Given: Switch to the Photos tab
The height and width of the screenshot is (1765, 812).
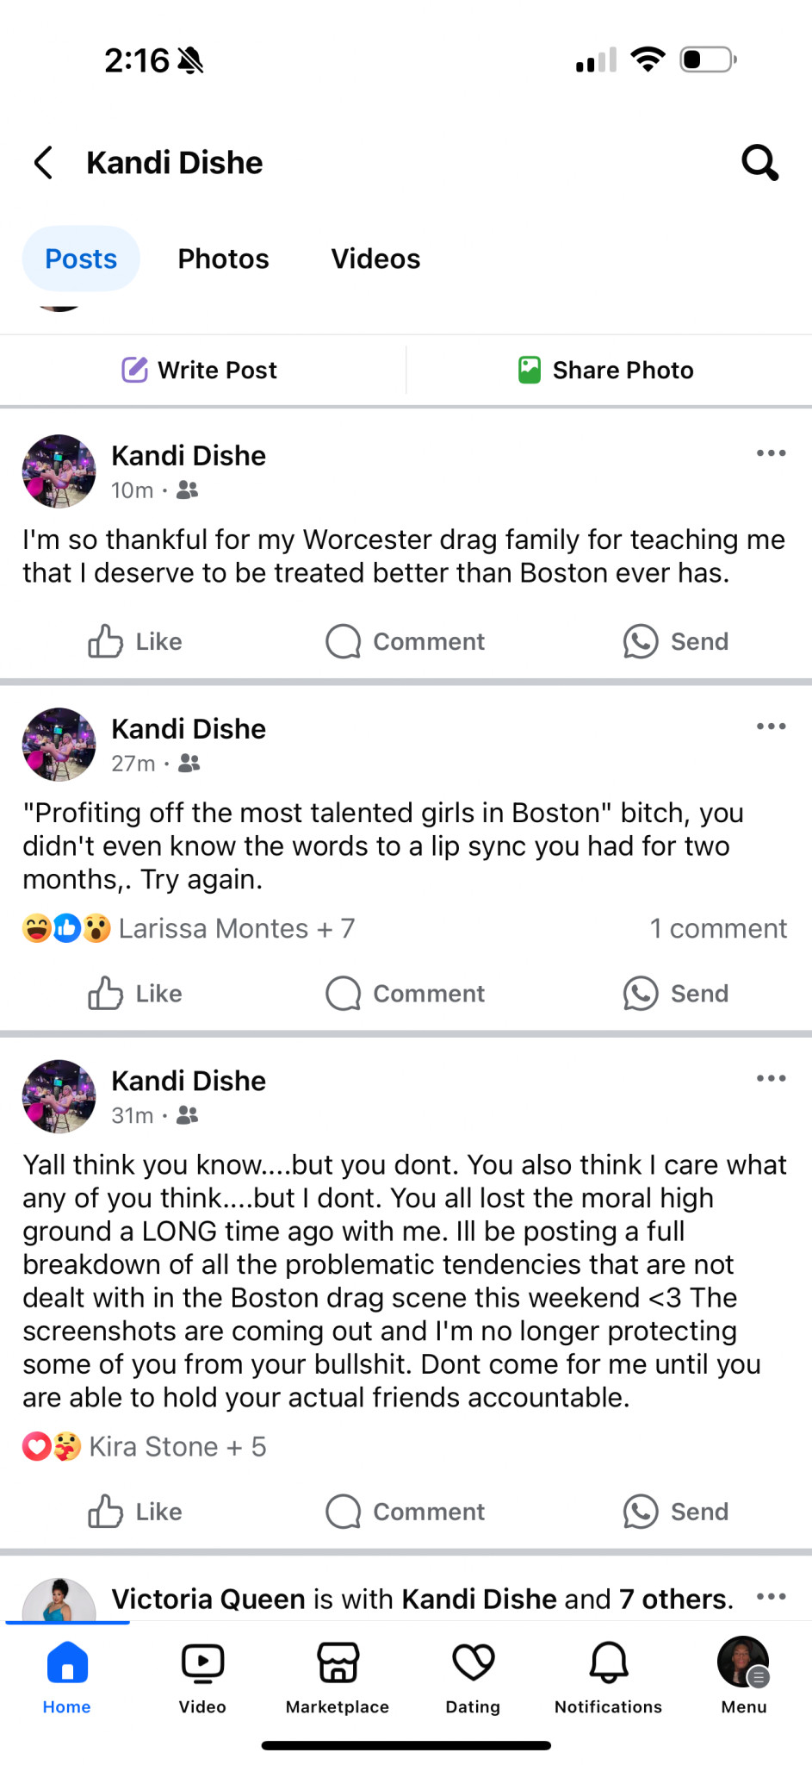Looking at the screenshot, I should pyautogui.click(x=223, y=259).
